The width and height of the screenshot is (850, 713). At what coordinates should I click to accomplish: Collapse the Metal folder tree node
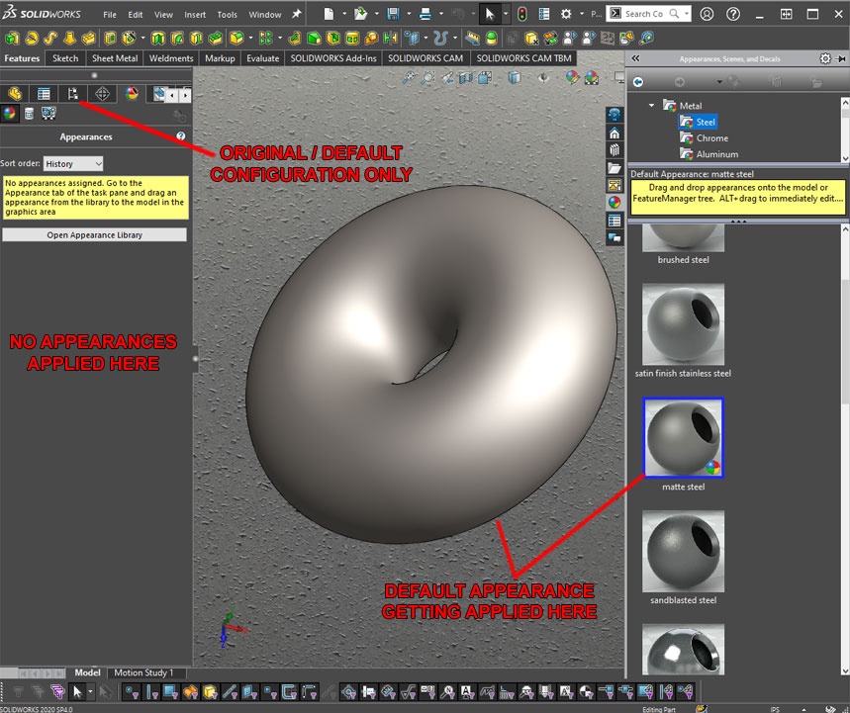point(651,106)
